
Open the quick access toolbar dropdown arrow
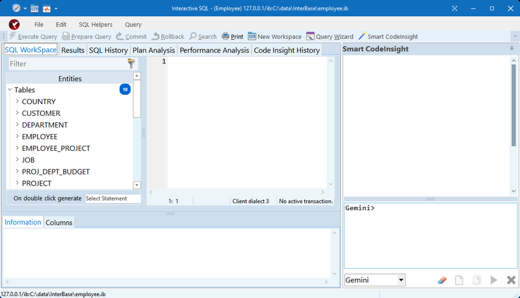point(56,8)
